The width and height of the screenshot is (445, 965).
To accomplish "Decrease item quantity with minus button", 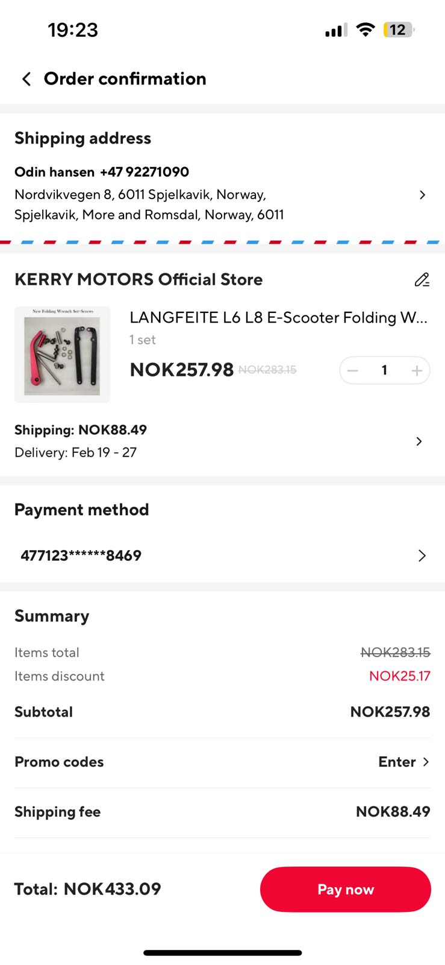I will click(x=353, y=370).
